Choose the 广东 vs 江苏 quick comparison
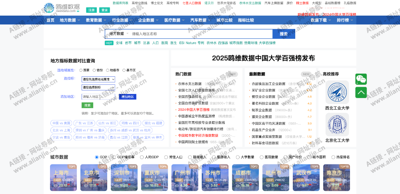 coord(84,123)
